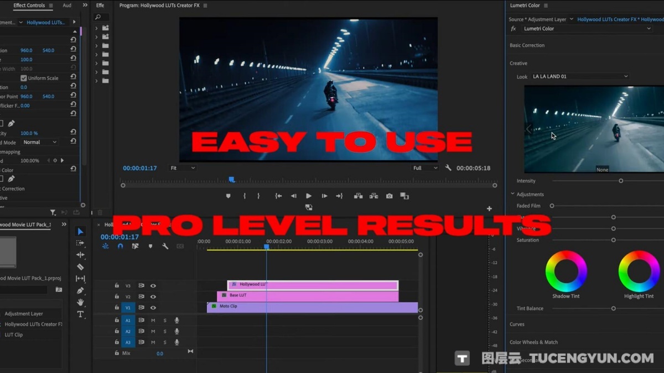Click the Mark In bracket button

click(245, 196)
